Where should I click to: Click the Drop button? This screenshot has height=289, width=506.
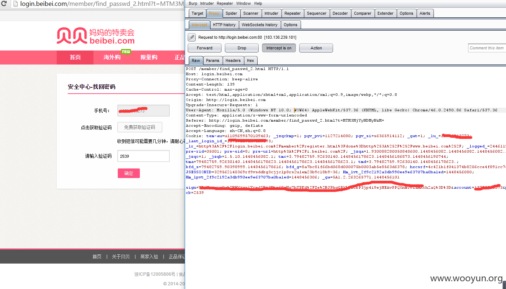point(242,48)
